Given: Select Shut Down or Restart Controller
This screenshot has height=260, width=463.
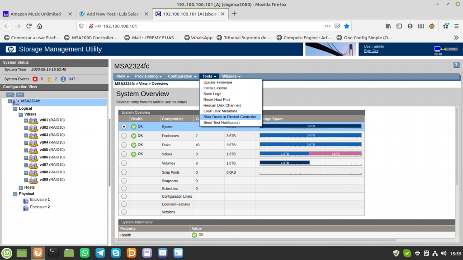Looking at the screenshot, I should 230,117.
